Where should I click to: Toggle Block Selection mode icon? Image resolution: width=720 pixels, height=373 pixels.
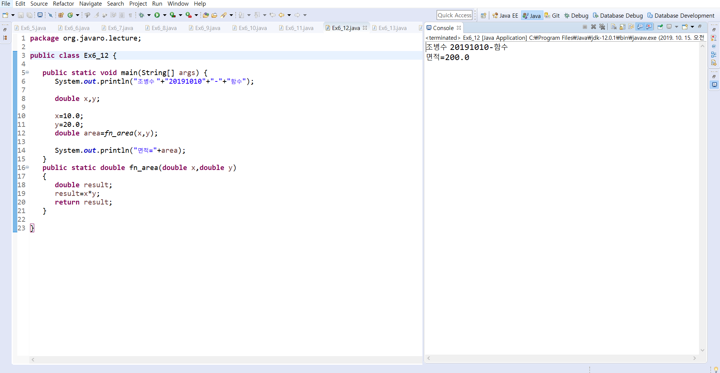click(122, 15)
